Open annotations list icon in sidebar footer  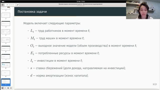click(x=8, y=88)
